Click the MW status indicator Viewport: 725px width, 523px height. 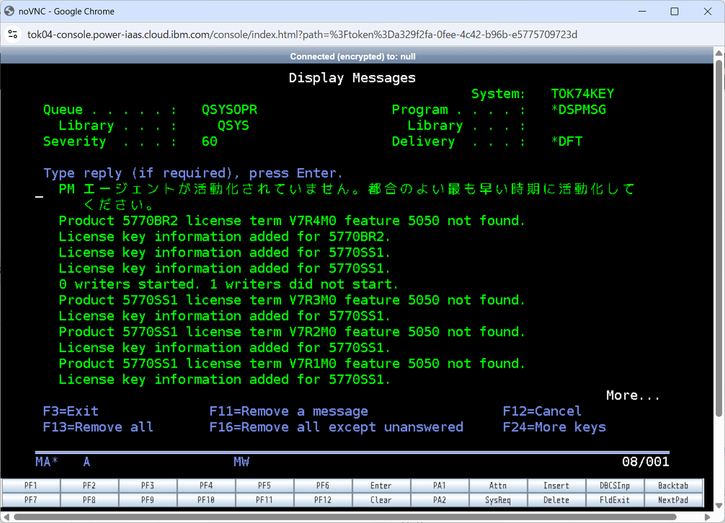tap(241, 462)
